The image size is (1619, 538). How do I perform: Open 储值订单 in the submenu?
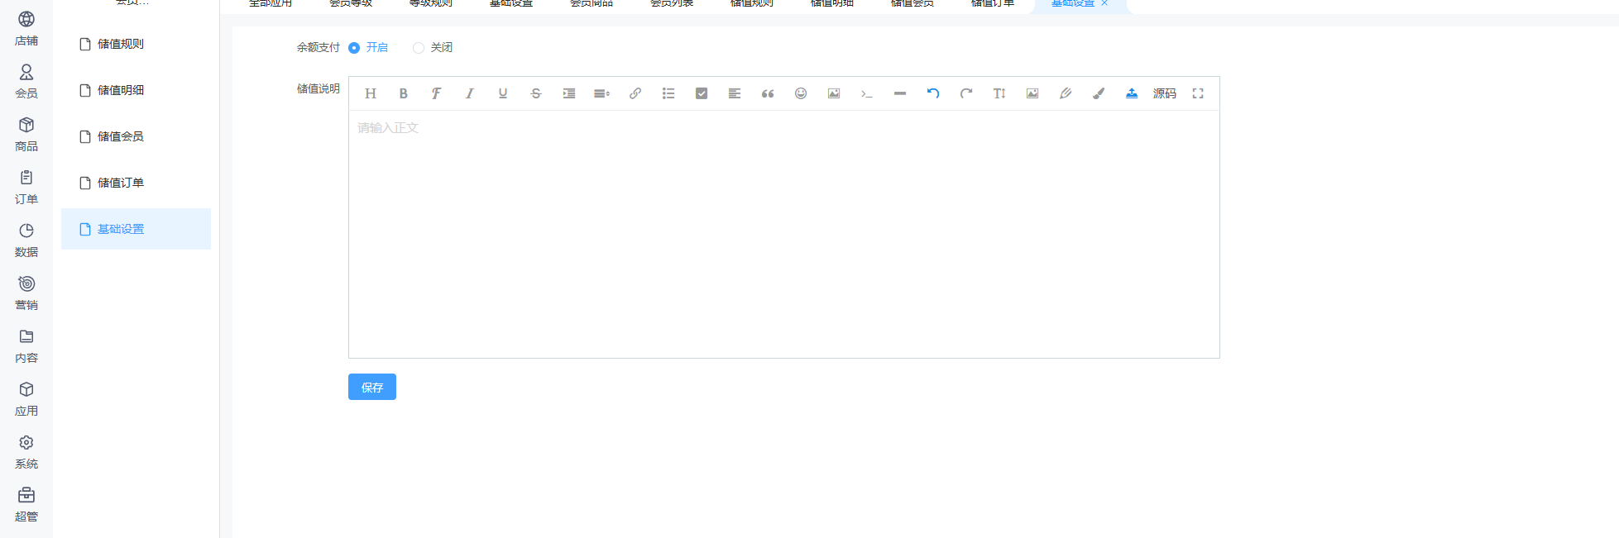point(136,183)
